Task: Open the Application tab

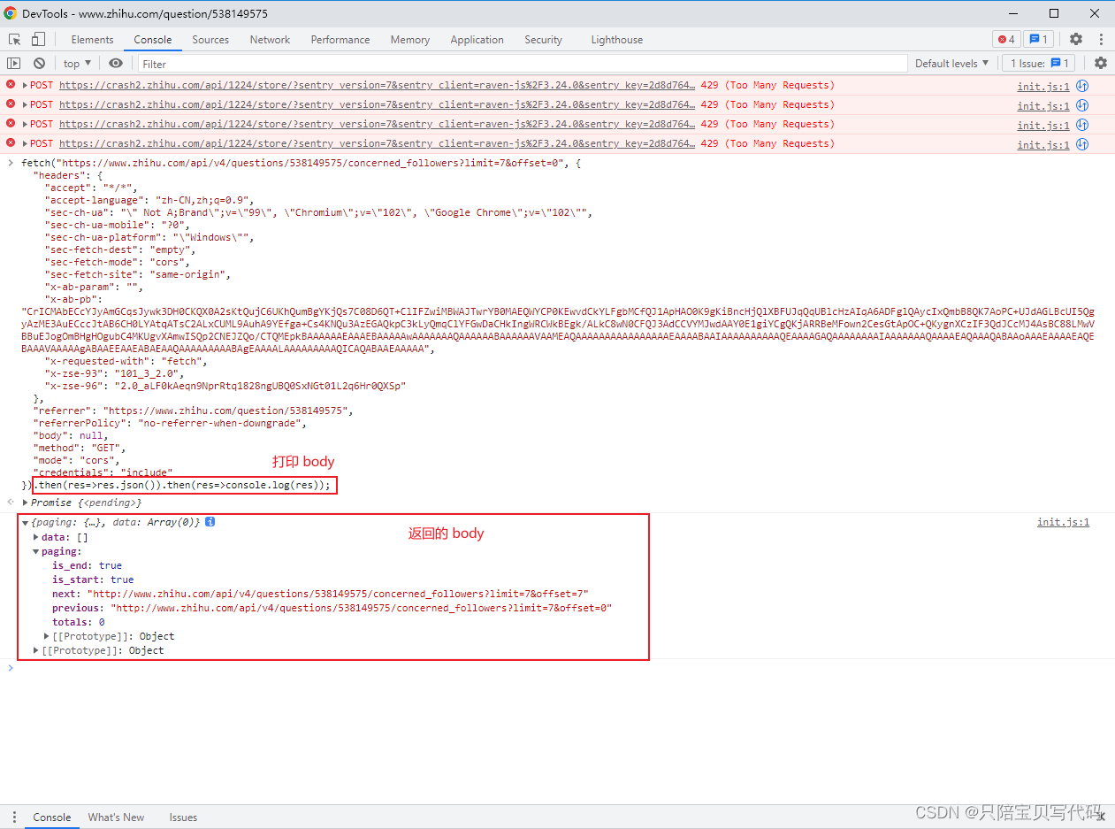Action: click(x=477, y=40)
